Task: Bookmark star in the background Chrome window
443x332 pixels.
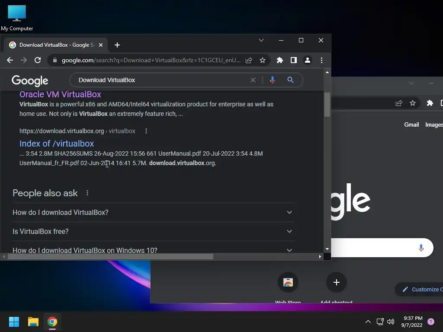Action: [412, 103]
